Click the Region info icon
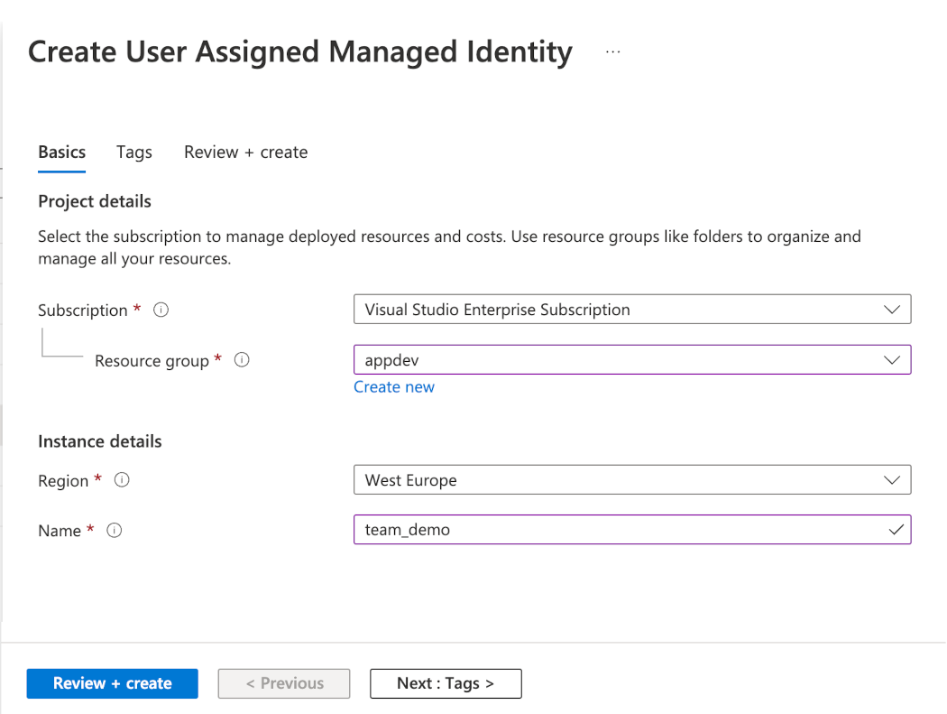 [122, 480]
